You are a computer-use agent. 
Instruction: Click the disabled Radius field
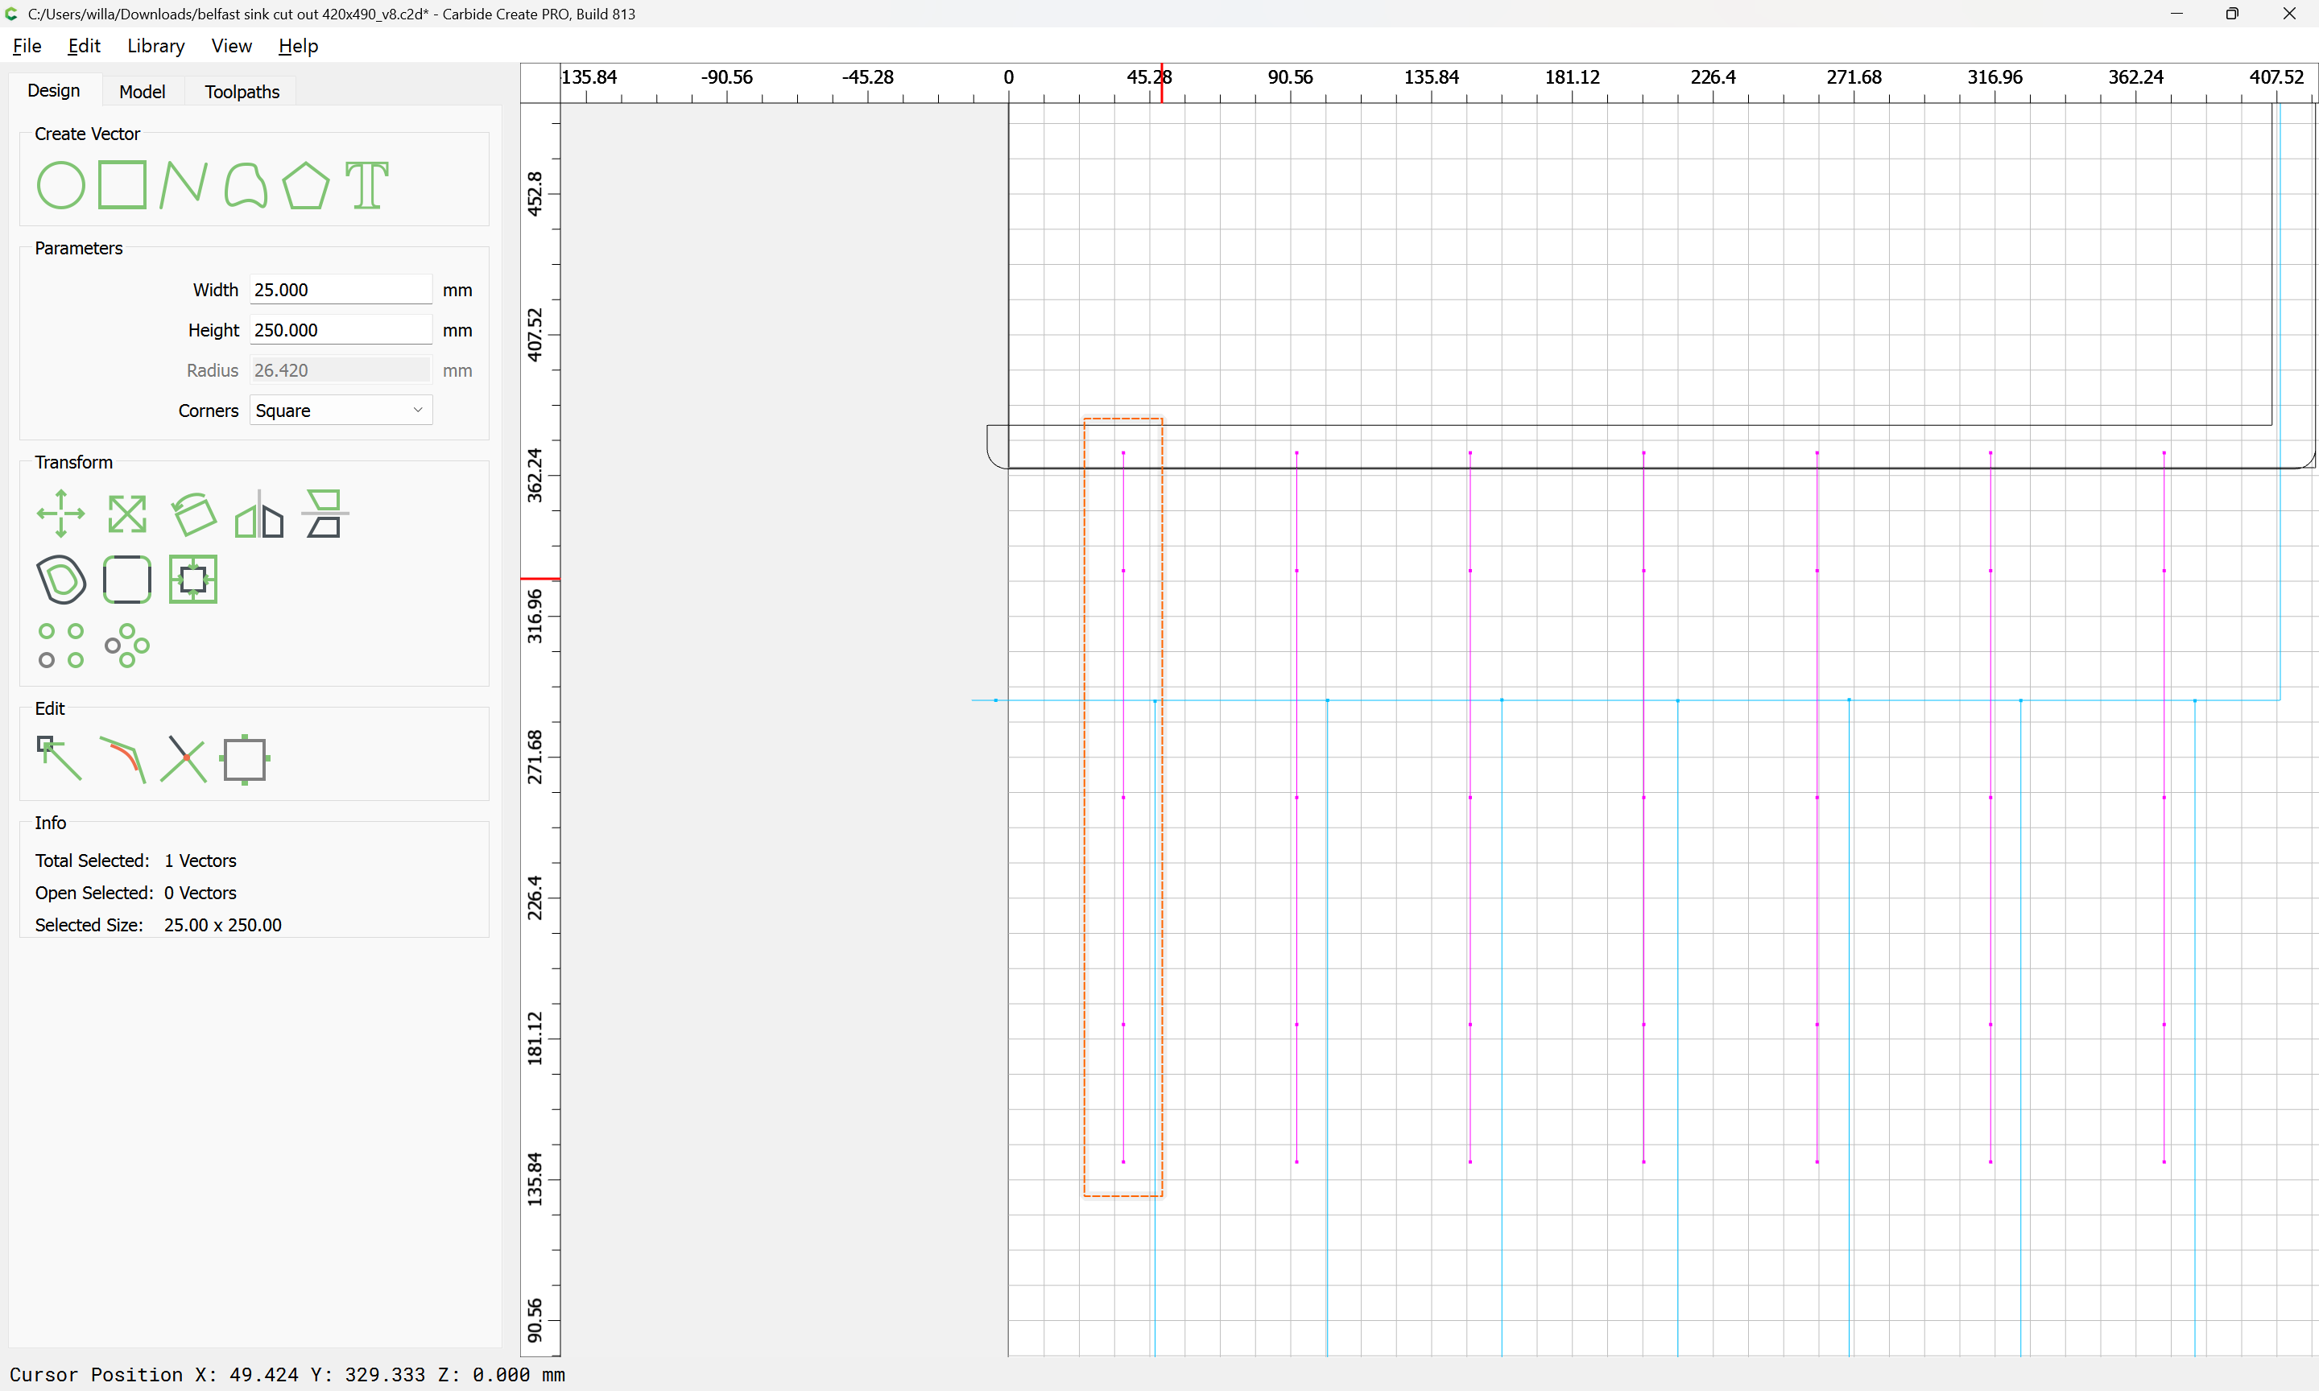(341, 370)
